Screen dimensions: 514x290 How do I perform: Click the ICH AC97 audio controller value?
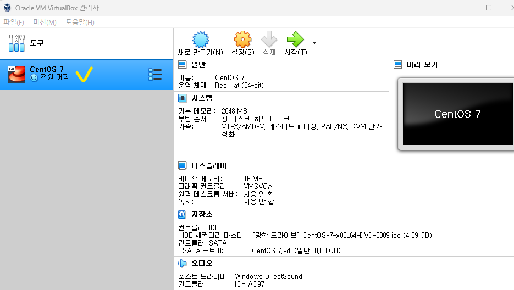click(250, 284)
